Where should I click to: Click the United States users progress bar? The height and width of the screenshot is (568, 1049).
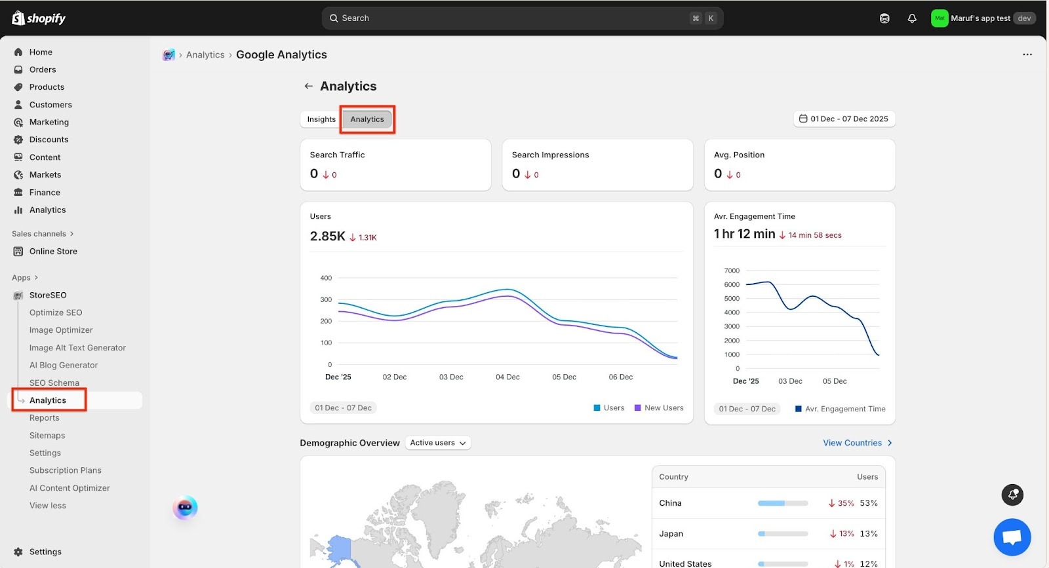[783, 564]
